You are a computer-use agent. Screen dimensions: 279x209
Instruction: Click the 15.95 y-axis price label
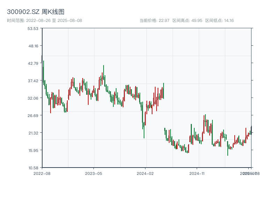[x=33, y=150]
